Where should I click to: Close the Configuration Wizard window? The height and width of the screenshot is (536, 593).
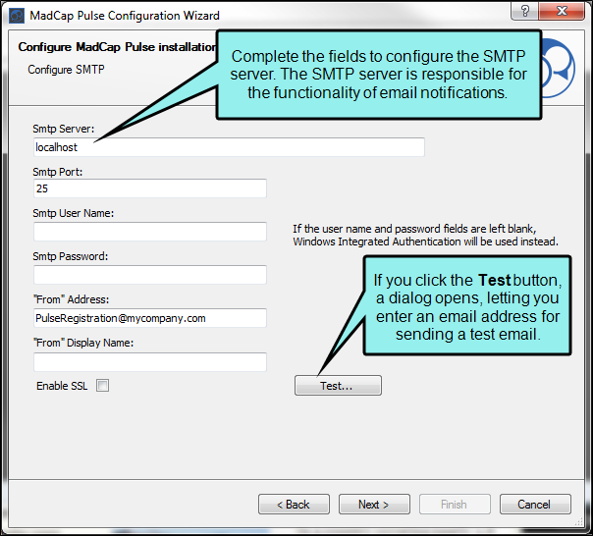pos(562,11)
